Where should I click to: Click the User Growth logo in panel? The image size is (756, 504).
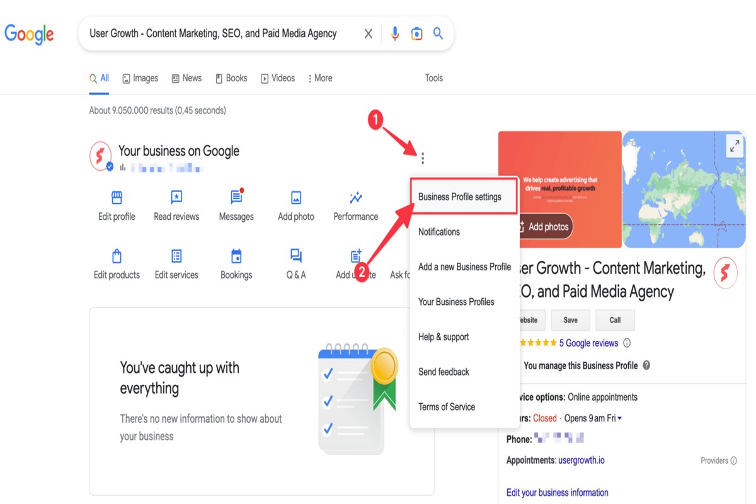click(x=726, y=273)
